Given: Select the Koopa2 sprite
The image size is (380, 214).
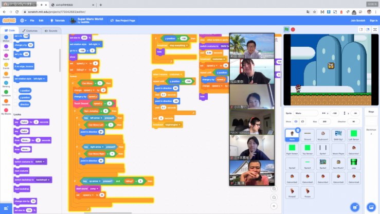Looking at the screenshot, I should coord(292,192).
